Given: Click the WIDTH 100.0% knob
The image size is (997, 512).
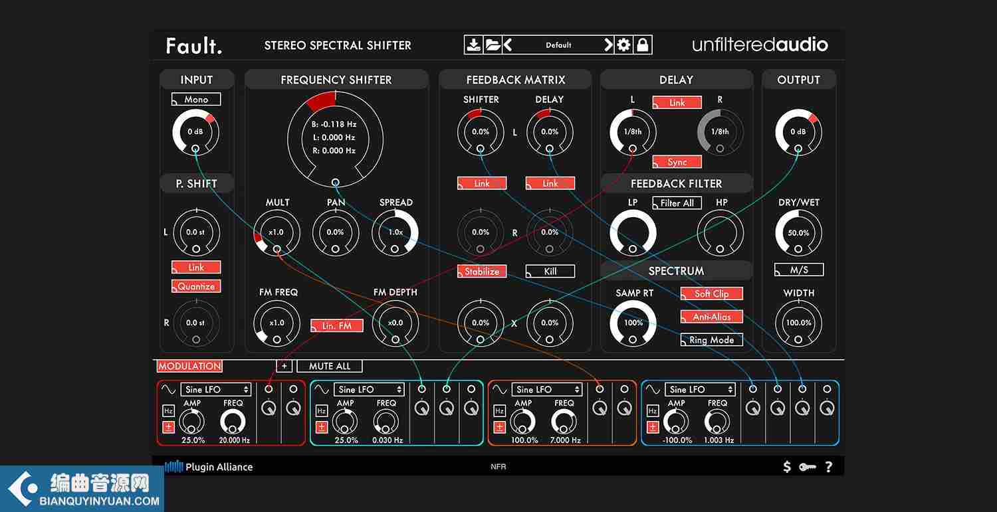Looking at the screenshot, I should 798,323.
